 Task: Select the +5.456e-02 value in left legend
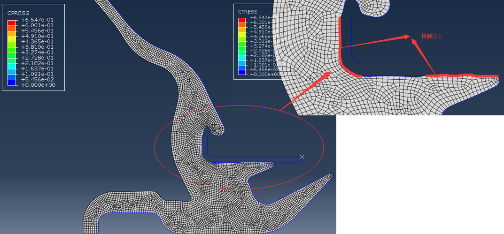click(37, 80)
